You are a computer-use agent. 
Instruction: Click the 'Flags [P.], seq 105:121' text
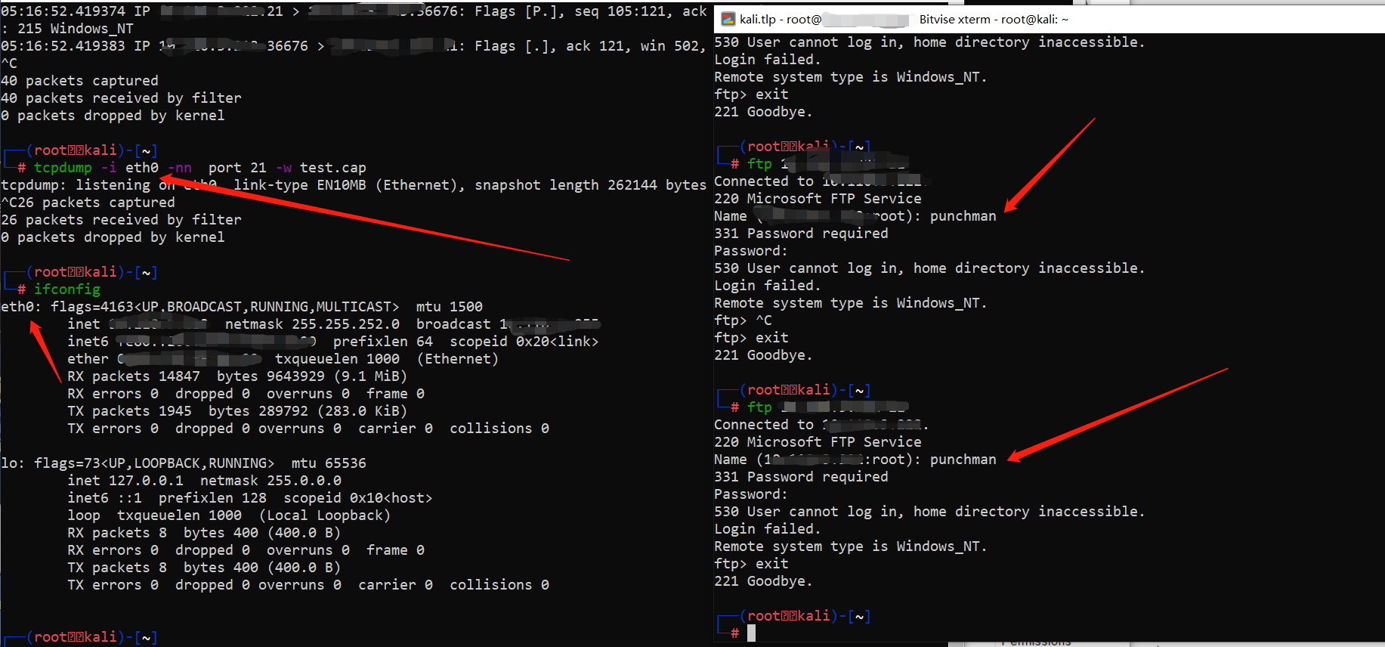pos(574,11)
